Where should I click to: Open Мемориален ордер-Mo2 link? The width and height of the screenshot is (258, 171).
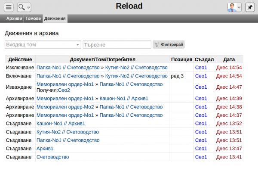pyautogui.click(x=65, y=107)
